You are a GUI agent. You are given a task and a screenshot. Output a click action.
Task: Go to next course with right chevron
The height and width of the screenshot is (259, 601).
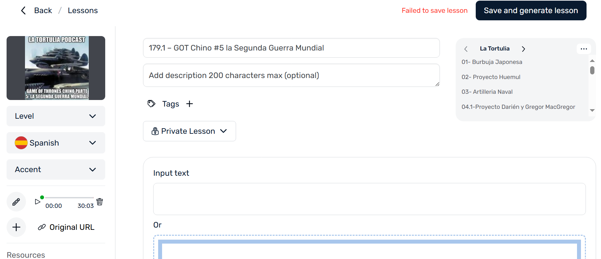coord(523,49)
